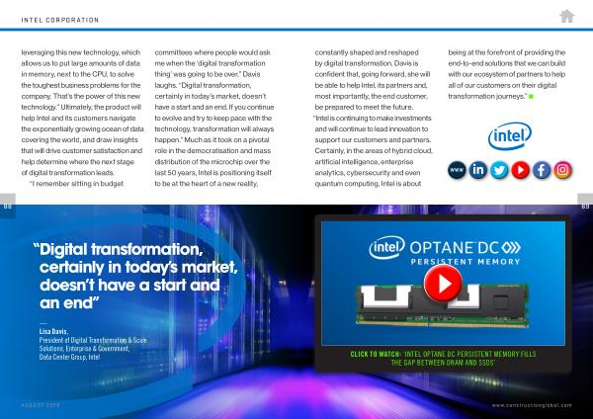Click the line 'constantly shaped and reshaped'

[x=367, y=52]
